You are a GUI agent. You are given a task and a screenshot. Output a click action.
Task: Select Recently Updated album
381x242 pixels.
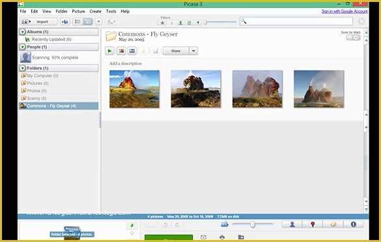coord(51,39)
